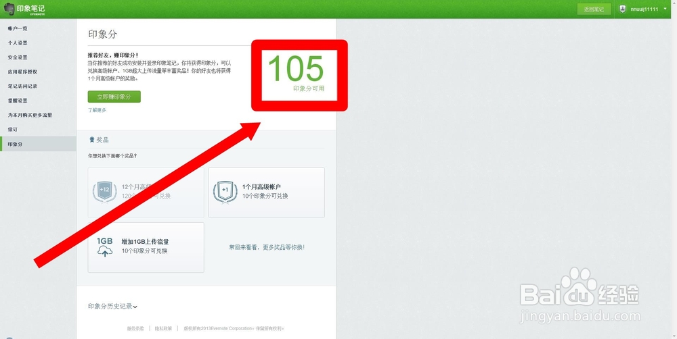Click the 你想兑换下面哪个奖品 prompt text
The height and width of the screenshot is (339, 677).
[112, 156]
